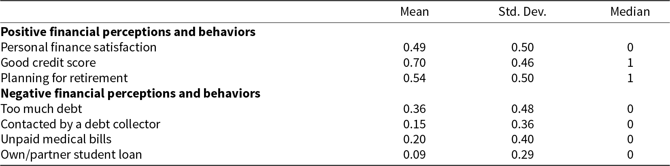Select the Planning for retirement row label
This screenshot has width=670, height=166.
pyautogui.click(x=64, y=78)
